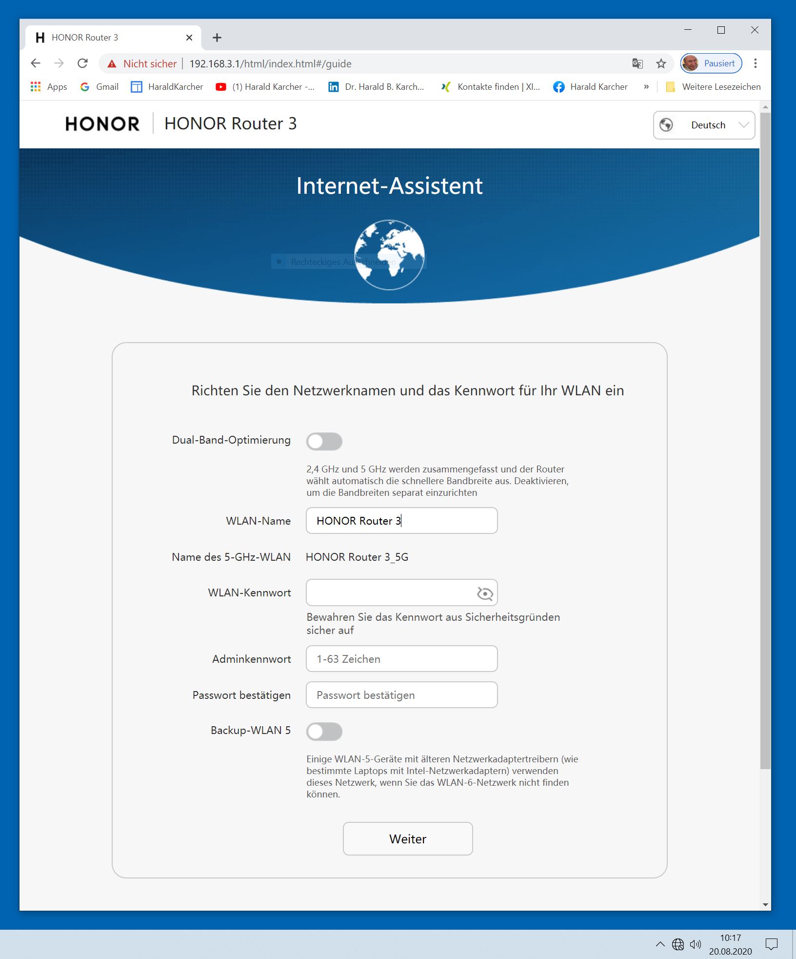796x959 pixels.
Task: Toggle the Dual-Band-Optimierung switch
Action: coord(324,441)
